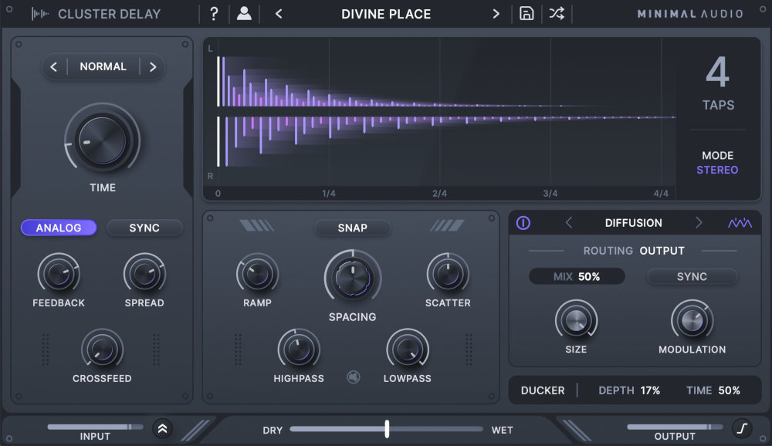The image size is (772, 446).
Task: Enable ANALOG time mode
Action: [59, 227]
